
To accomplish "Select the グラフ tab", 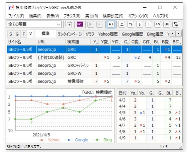I will [x=90, y=34].
